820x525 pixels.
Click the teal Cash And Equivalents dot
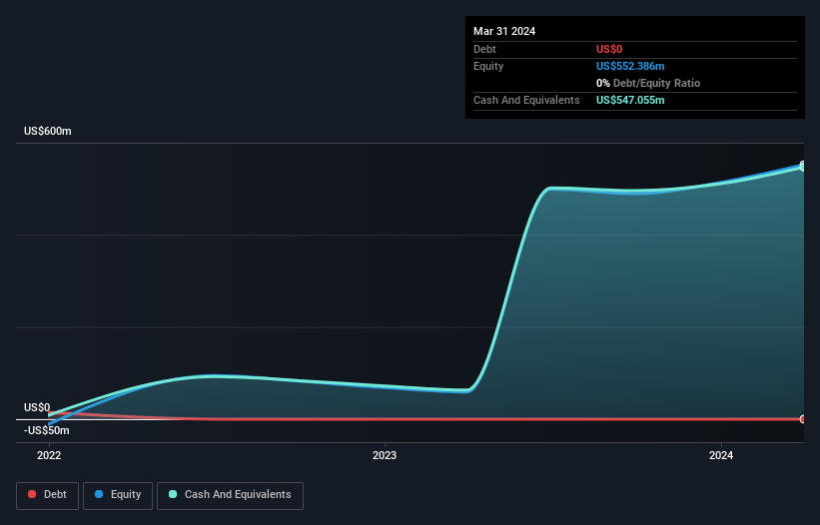coord(173,494)
